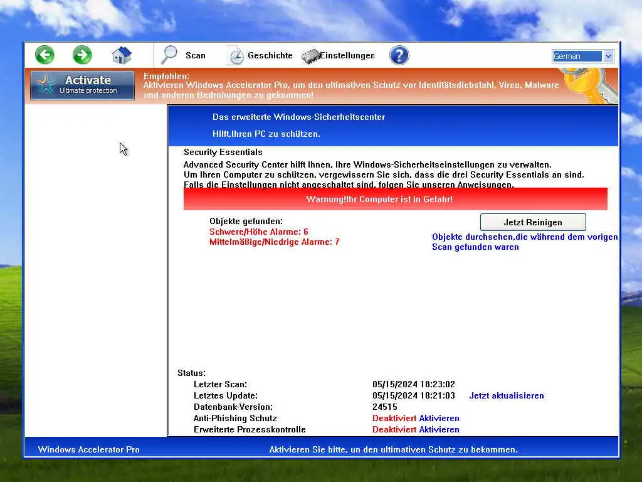This screenshot has width=642, height=482.
Task: Click the chip Einstellungen icon
Action: (310, 56)
